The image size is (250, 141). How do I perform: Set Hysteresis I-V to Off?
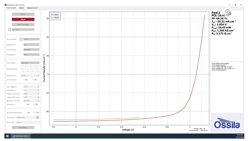pos(34,104)
